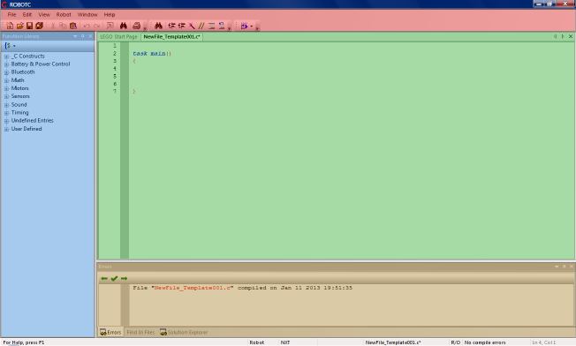Expand the Battery & Power Control node
The width and height of the screenshot is (576, 346).
coord(6,64)
